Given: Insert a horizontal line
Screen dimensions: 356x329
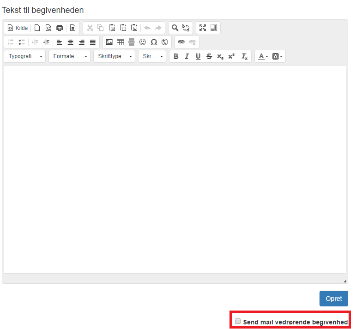Looking at the screenshot, I should click(x=132, y=42).
